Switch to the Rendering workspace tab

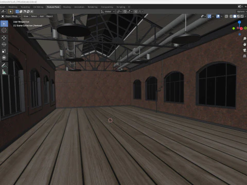tap(93, 7)
